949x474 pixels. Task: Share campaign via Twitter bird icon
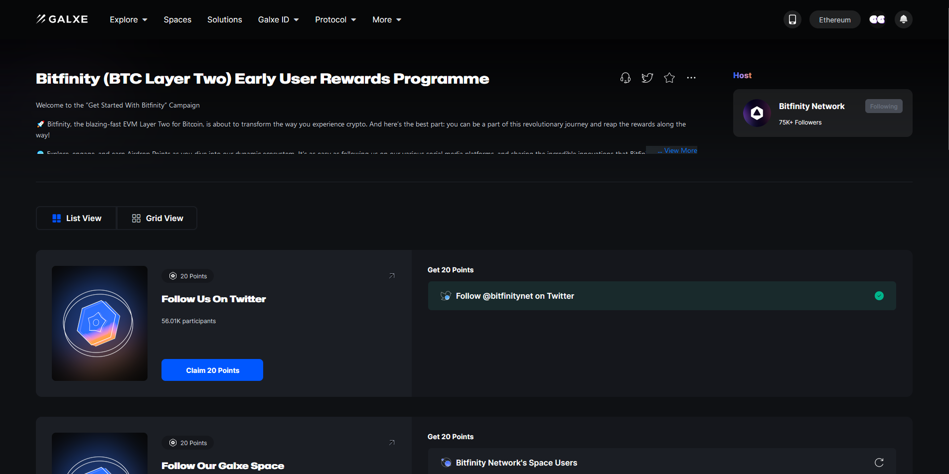[647, 78]
